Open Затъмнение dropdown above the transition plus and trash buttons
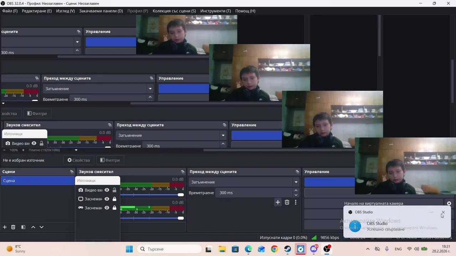This screenshot has height=256, width=456. pyautogui.click(x=244, y=182)
